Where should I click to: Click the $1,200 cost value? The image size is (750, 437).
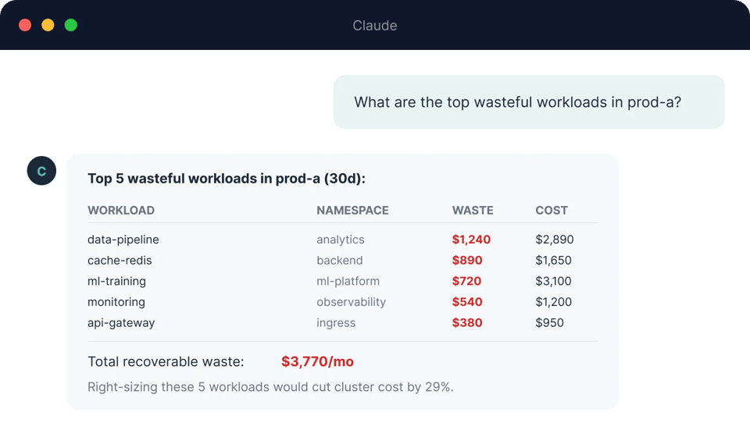(x=553, y=302)
